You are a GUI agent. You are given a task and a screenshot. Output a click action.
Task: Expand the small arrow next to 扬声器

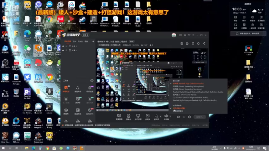click(x=170, y=116)
